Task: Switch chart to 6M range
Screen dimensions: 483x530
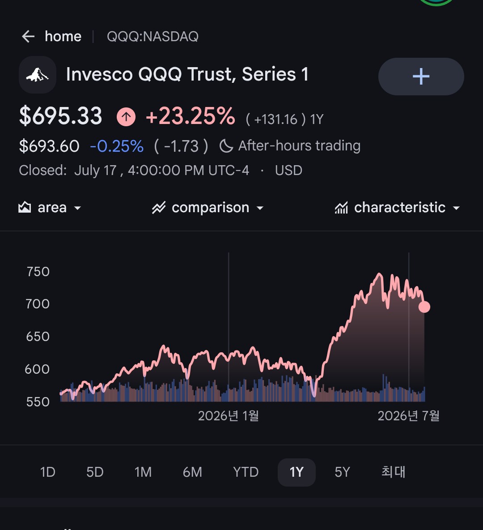Action: (192, 472)
